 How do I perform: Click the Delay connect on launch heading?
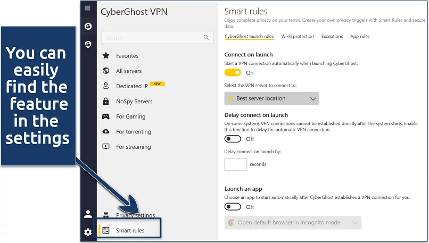(256, 115)
